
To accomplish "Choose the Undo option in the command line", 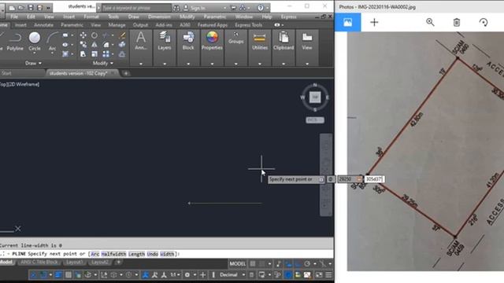I will [152, 254].
